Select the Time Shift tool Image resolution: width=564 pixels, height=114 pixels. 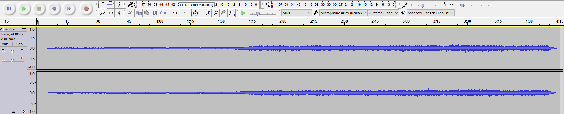111,13
